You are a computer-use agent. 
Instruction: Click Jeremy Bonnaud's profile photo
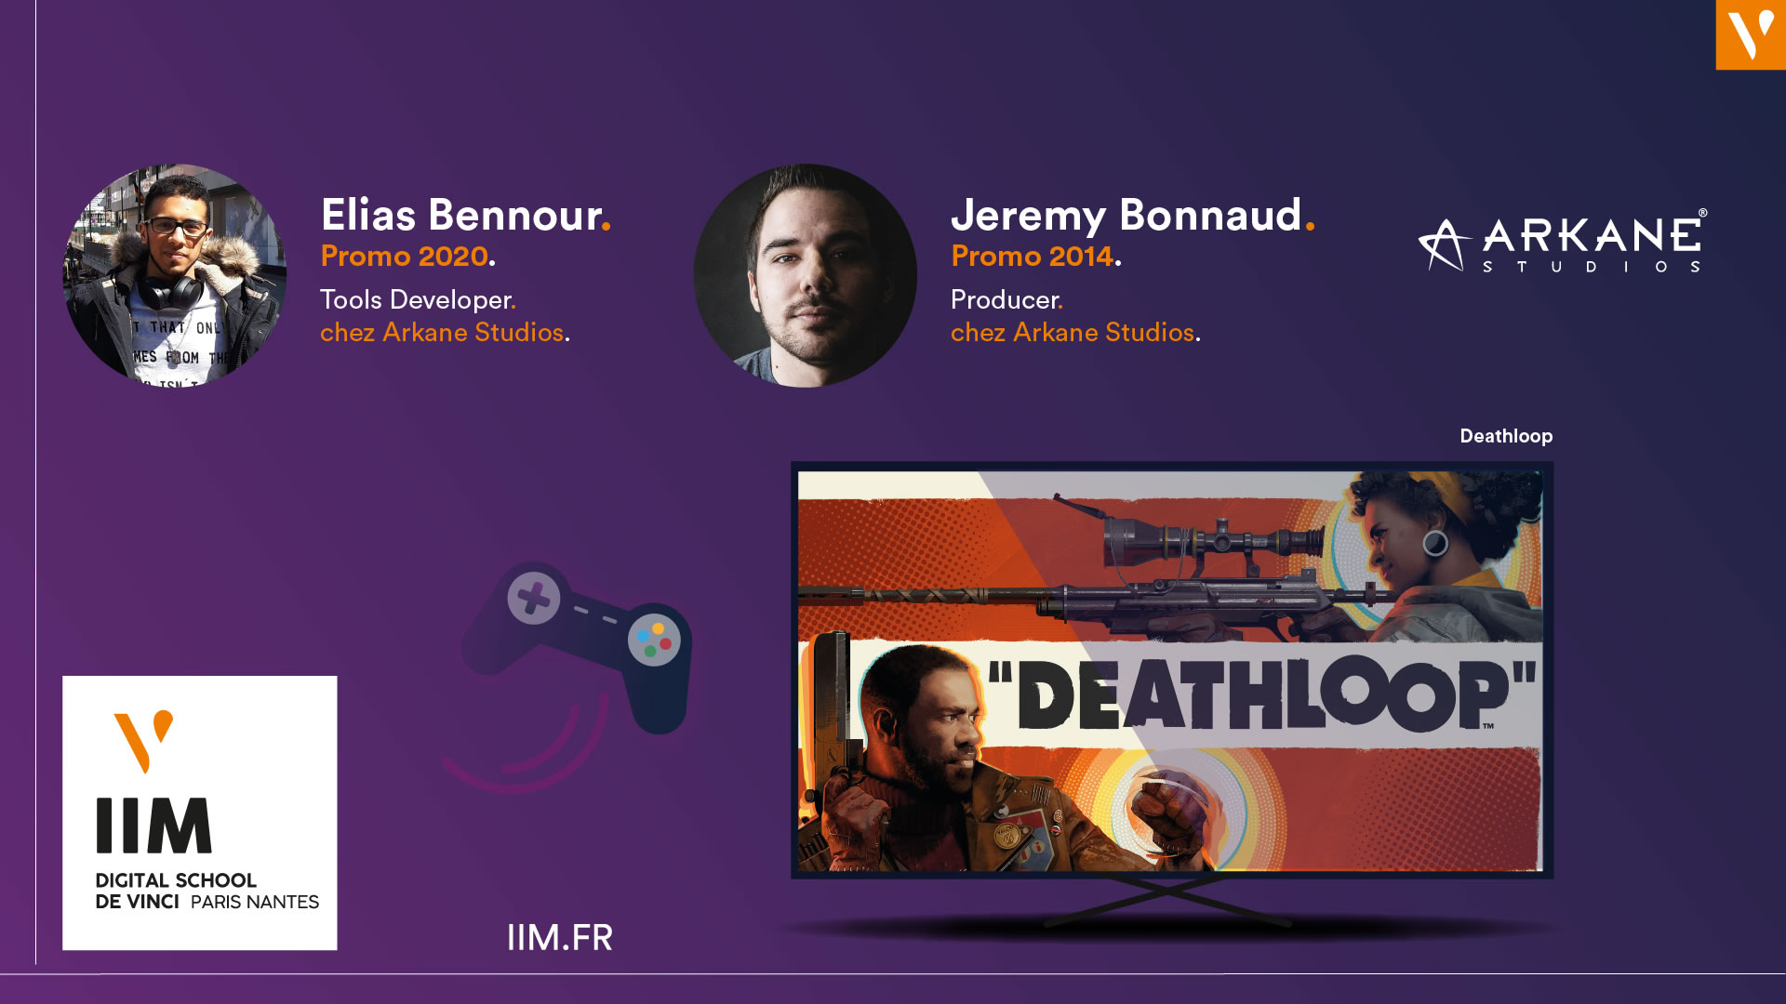coord(805,275)
